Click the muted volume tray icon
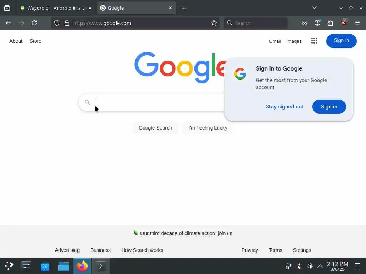This screenshot has height=274, width=366. tap(299, 266)
